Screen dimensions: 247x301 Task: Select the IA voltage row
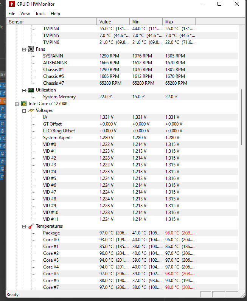140,117
